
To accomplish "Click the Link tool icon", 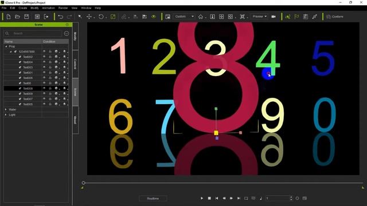I will [x=124, y=17].
